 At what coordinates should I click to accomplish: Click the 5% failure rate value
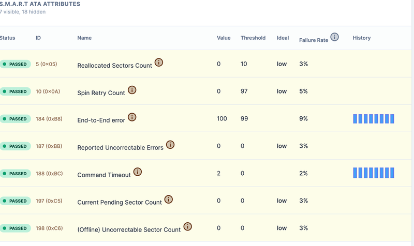point(304,91)
